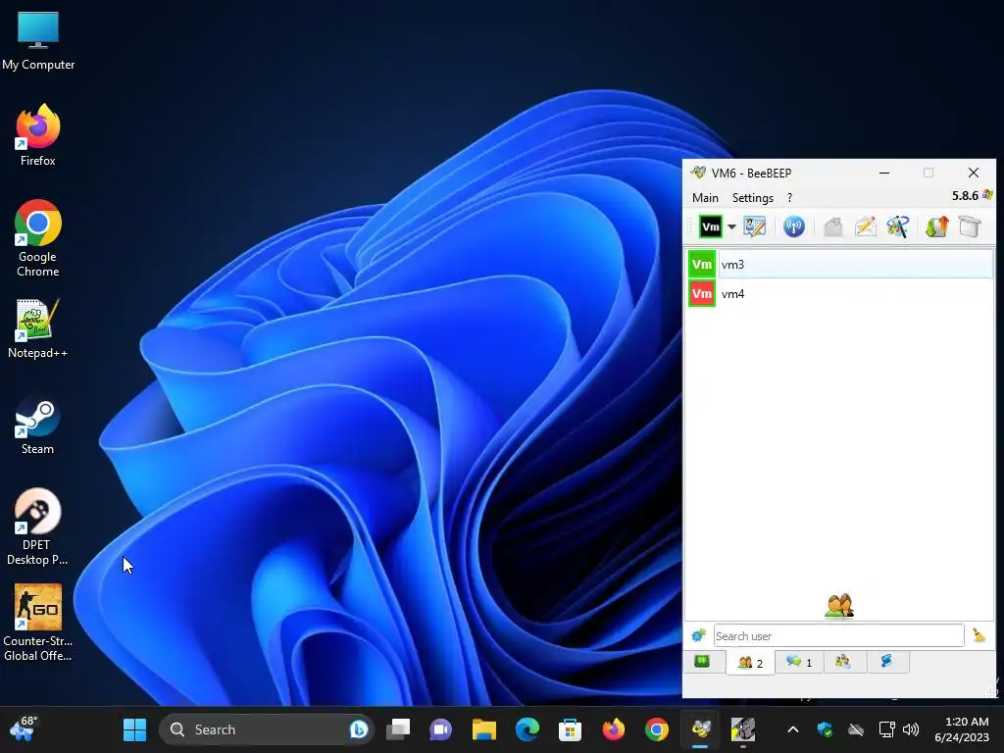Open the question mark help menu
The height and width of the screenshot is (753, 1004).
point(789,198)
